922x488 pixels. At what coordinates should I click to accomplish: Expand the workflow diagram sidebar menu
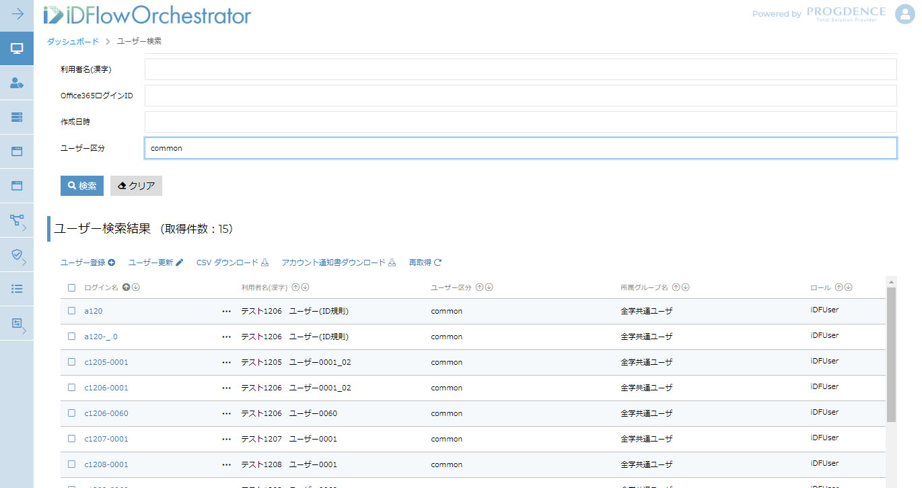coord(17,220)
